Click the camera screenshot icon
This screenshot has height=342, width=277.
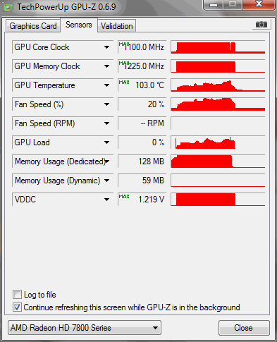(261, 25)
